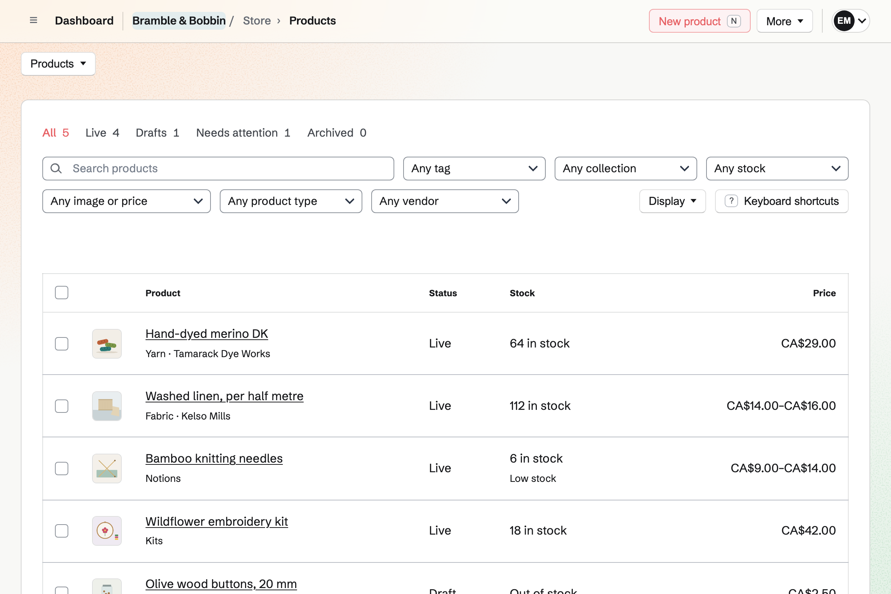Screen dimensions: 891x594
Task: Switch to the Archived 0 tab
Action: (337, 133)
